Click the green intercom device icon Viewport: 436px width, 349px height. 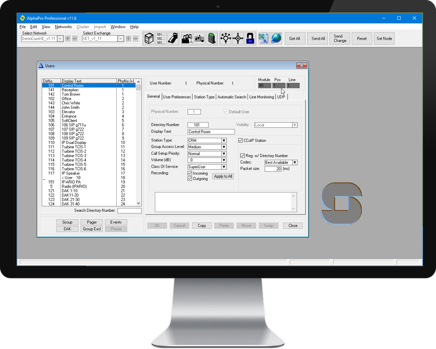[212, 38]
